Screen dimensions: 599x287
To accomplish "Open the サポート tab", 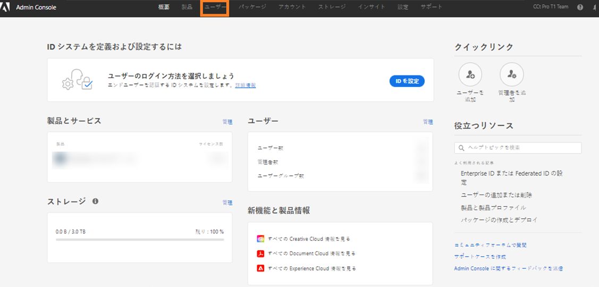I will (431, 7).
